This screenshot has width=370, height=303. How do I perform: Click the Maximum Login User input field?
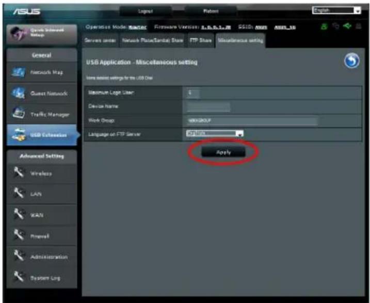(193, 93)
